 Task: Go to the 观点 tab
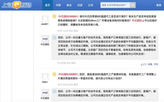coord(69,5)
